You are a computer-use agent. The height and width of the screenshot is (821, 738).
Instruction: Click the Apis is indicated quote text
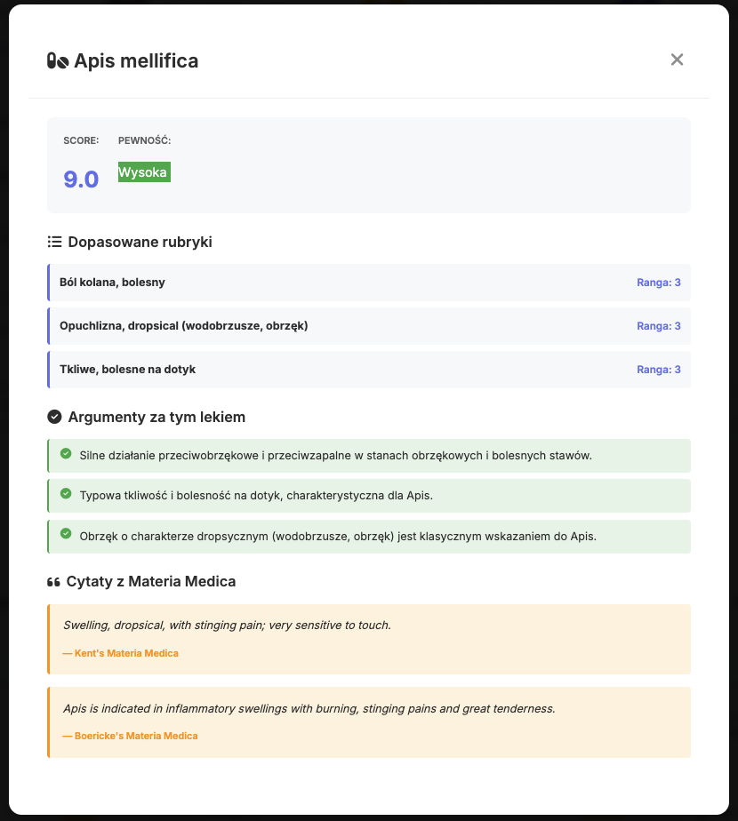[309, 709]
